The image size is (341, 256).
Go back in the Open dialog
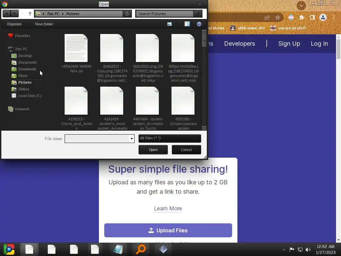7,14
